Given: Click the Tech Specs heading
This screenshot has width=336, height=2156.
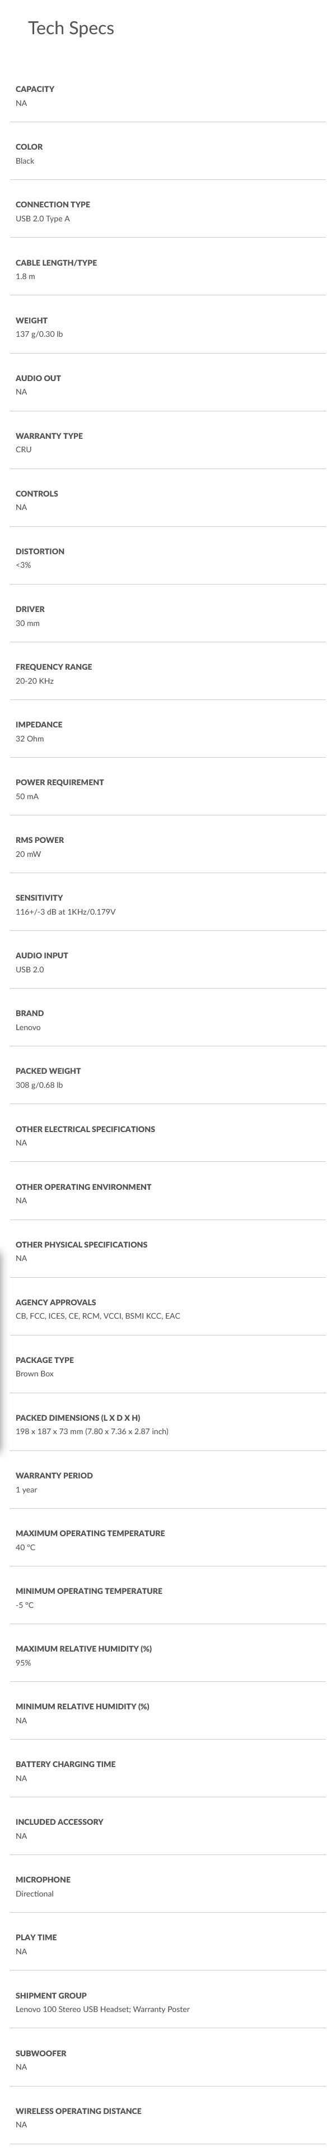Looking at the screenshot, I should point(71,29).
